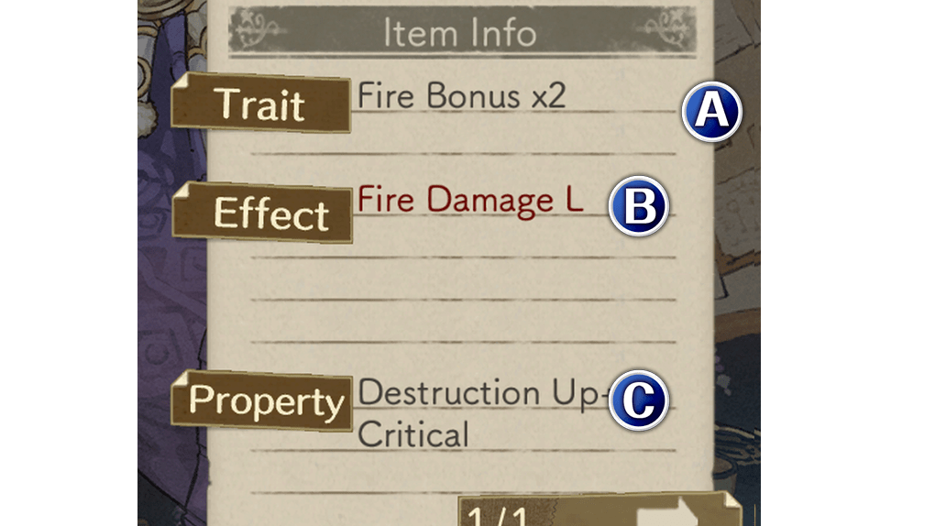Click the empty fourth effect line
The width and height of the screenshot is (935, 526).
[x=463, y=322]
